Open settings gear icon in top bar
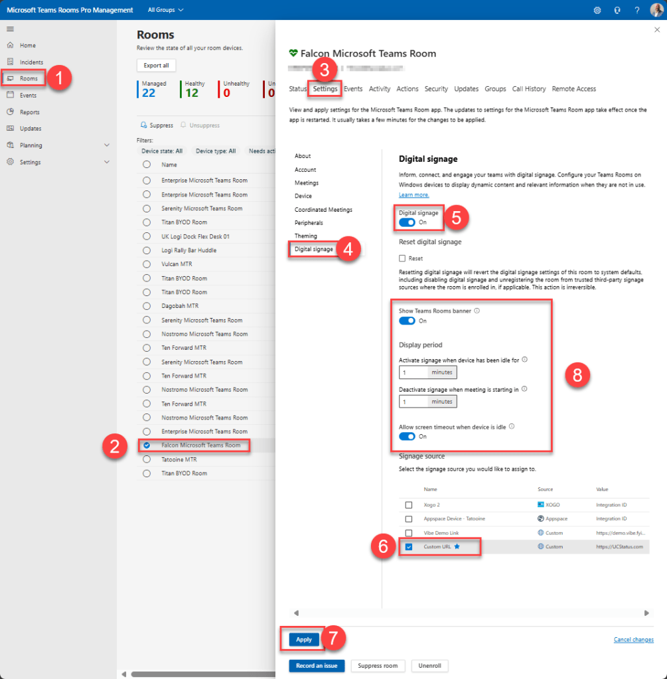 pyautogui.click(x=597, y=10)
